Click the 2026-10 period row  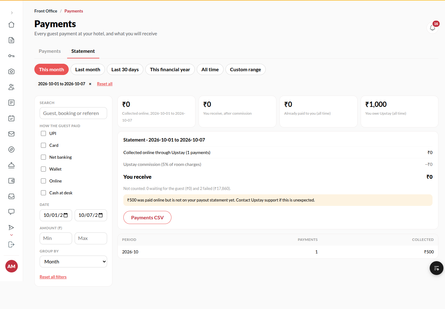(x=278, y=252)
